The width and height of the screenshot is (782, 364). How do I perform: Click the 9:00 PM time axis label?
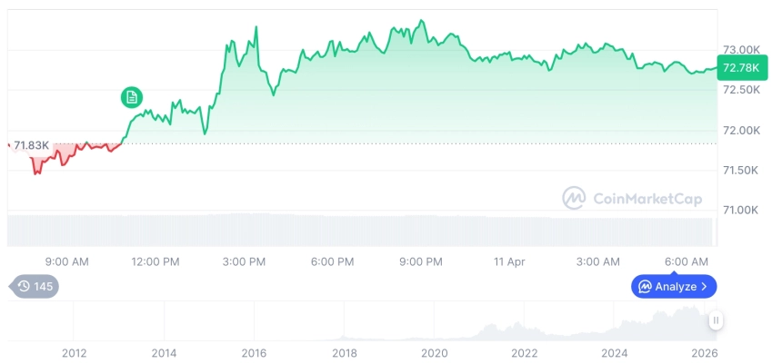pos(421,261)
